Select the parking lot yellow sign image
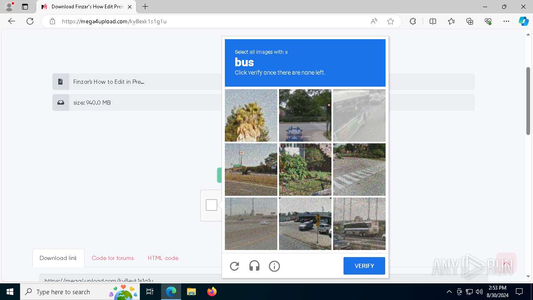 305,224
